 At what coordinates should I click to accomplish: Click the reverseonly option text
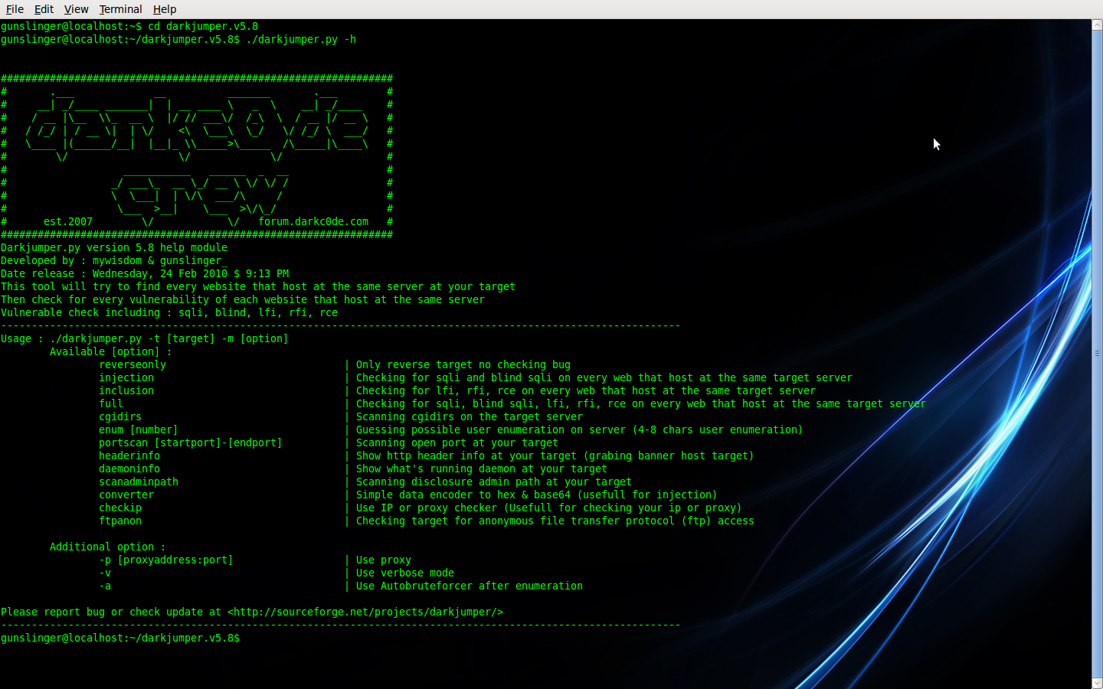tap(133, 364)
